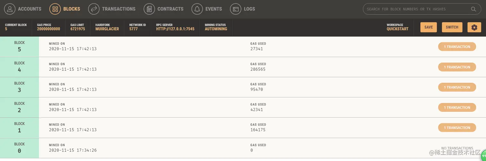486x161 pixels.
Task: Click the Logs terminal icon
Action: [x=236, y=9]
